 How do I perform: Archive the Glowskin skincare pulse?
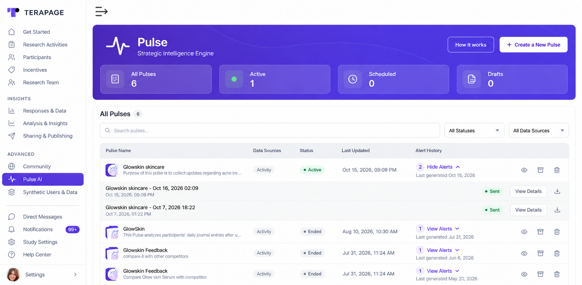tap(540, 170)
